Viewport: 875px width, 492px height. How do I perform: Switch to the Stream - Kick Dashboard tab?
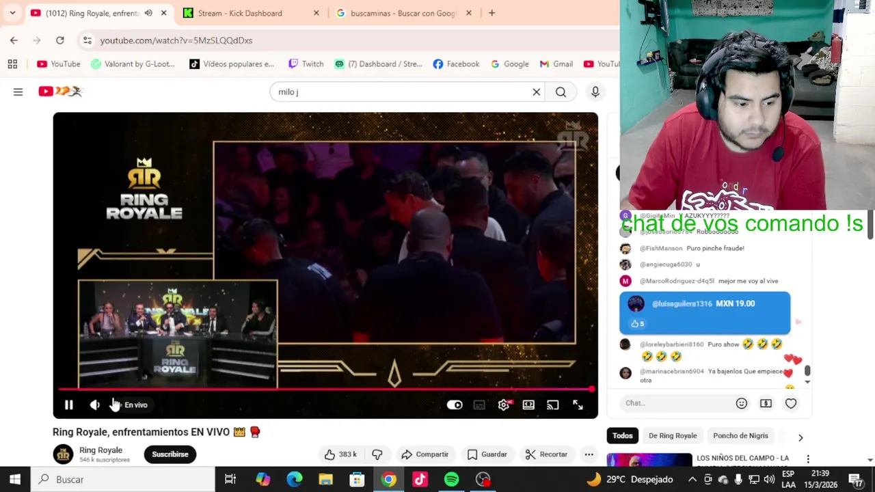[x=252, y=13]
